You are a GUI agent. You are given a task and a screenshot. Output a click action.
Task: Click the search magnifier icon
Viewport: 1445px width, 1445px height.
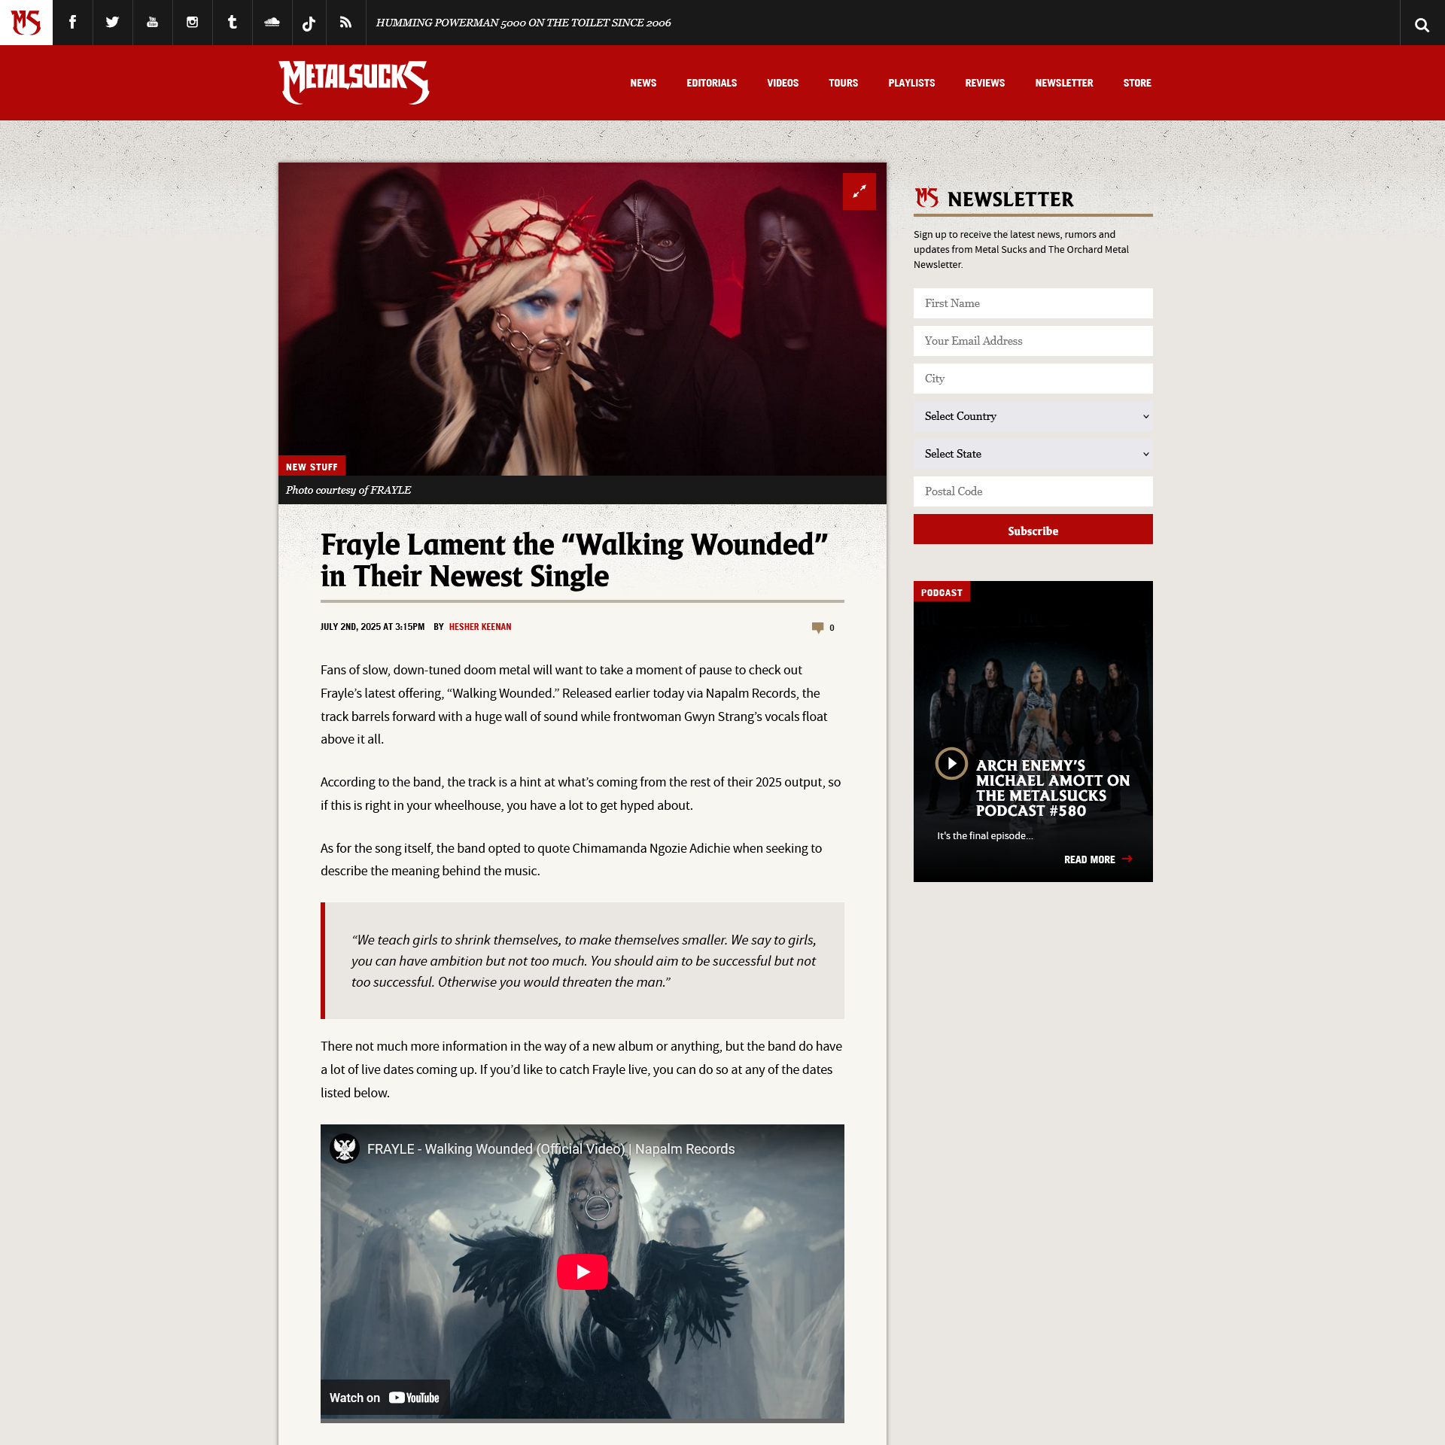(1422, 24)
